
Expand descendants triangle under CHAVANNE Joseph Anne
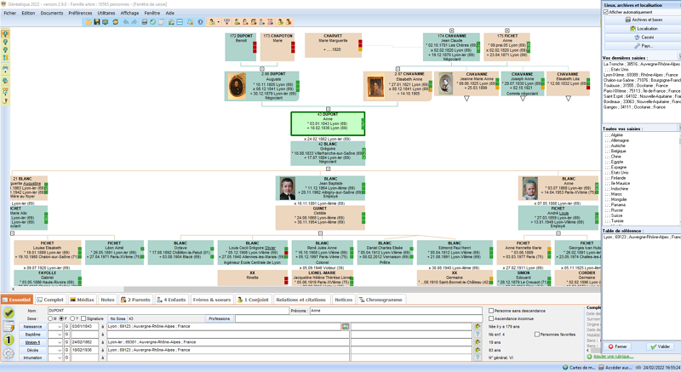click(x=523, y=99)
